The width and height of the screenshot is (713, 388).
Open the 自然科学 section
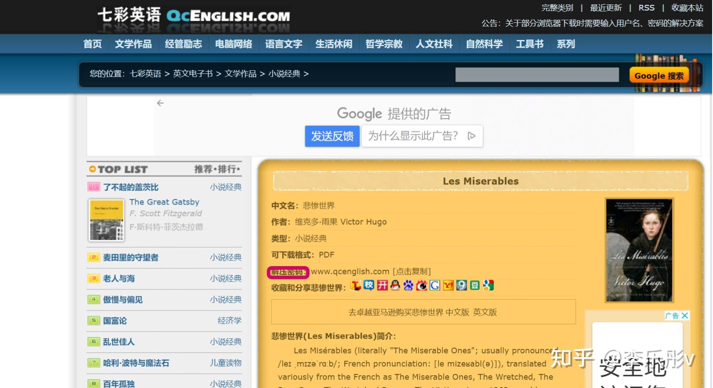[485, 44]
